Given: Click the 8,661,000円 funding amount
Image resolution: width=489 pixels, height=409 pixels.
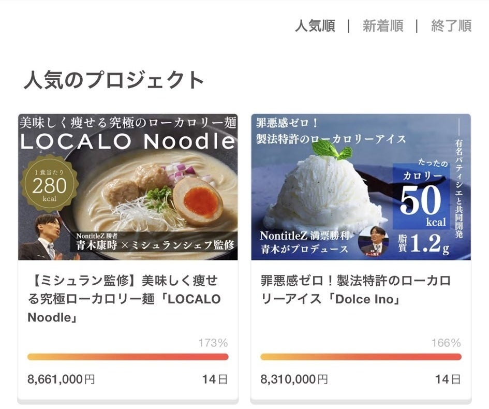Looking at the screenshot, I should [61, 379].
